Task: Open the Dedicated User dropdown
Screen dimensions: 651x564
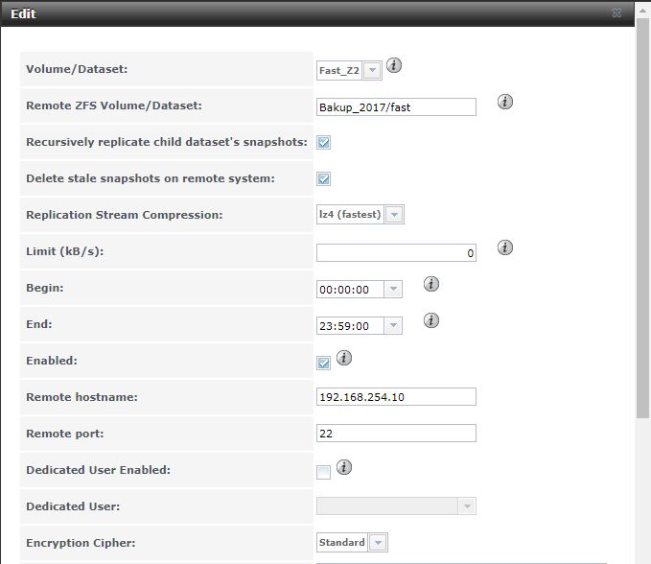Action: tap(467, 506)
